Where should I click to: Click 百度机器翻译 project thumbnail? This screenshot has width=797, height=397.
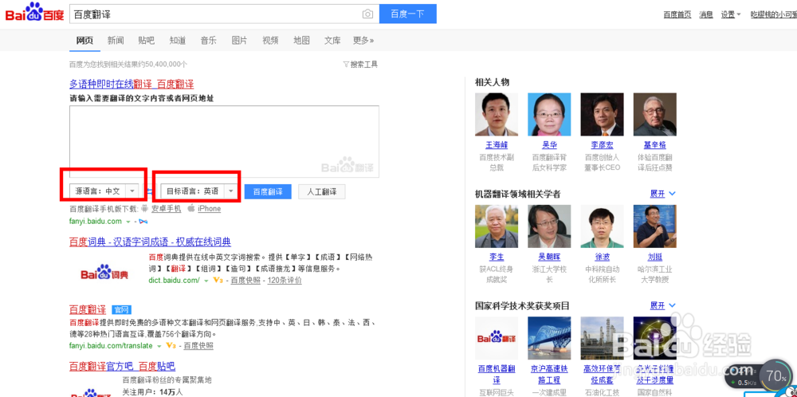[497, 338]
